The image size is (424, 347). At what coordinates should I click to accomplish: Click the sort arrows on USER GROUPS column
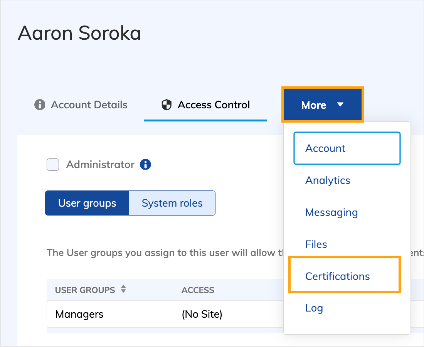click(123, 289)
